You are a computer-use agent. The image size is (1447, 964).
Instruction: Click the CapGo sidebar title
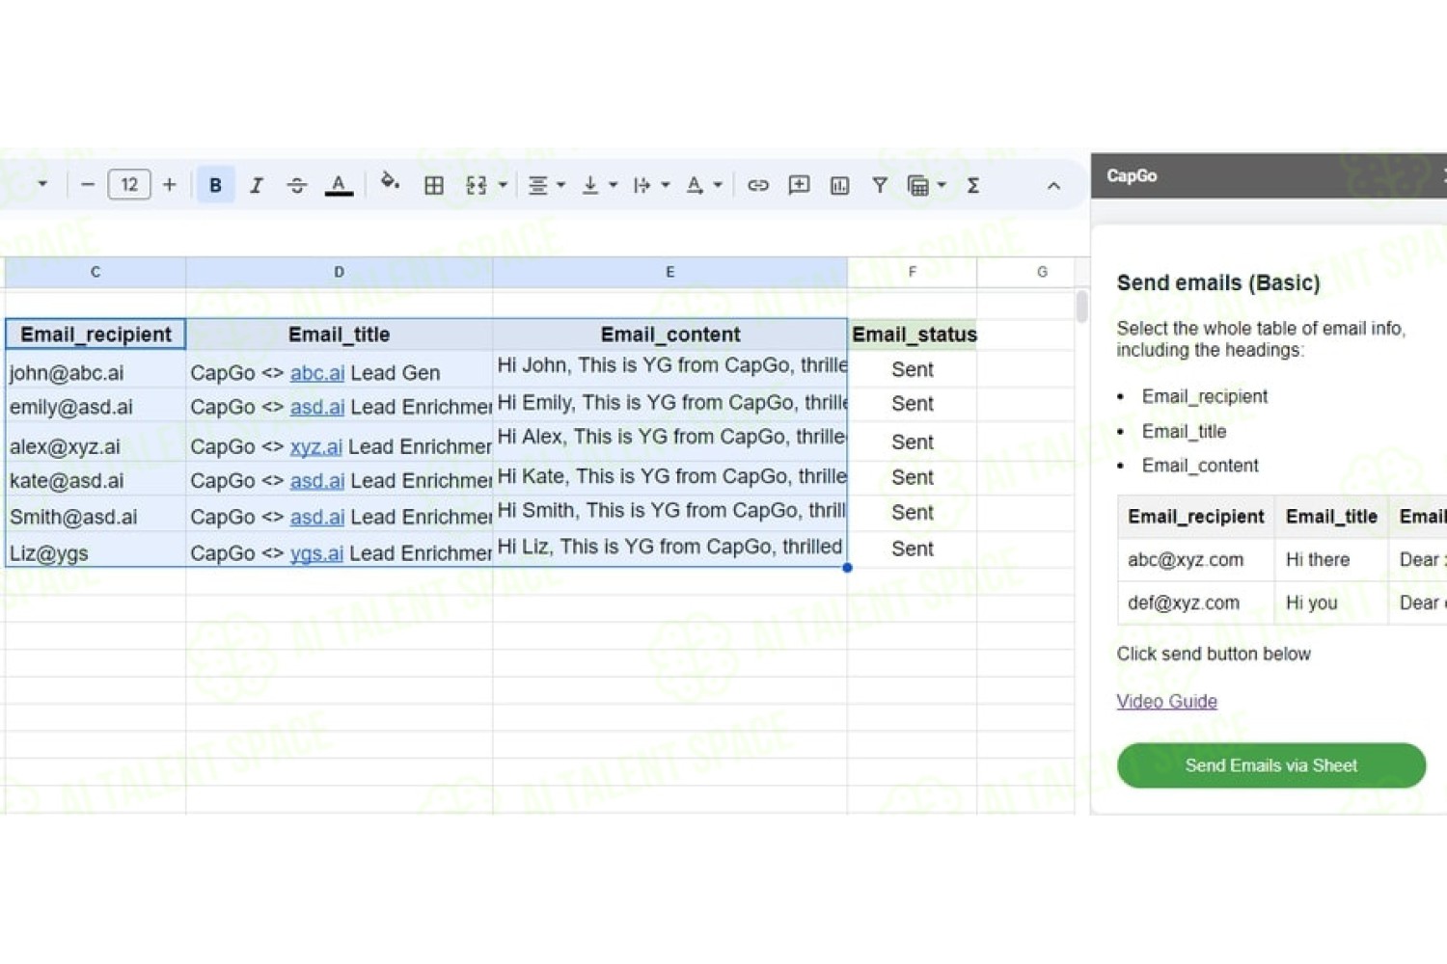1132,176
